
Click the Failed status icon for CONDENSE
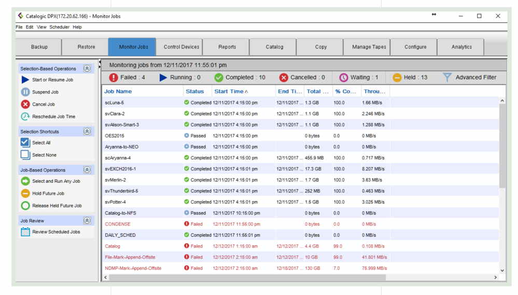(x=187, y=224)
